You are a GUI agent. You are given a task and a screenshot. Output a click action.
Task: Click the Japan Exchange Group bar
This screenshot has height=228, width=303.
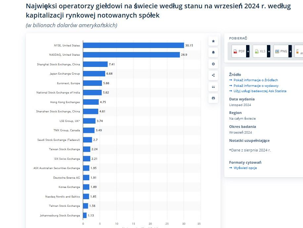click(94, 74)
